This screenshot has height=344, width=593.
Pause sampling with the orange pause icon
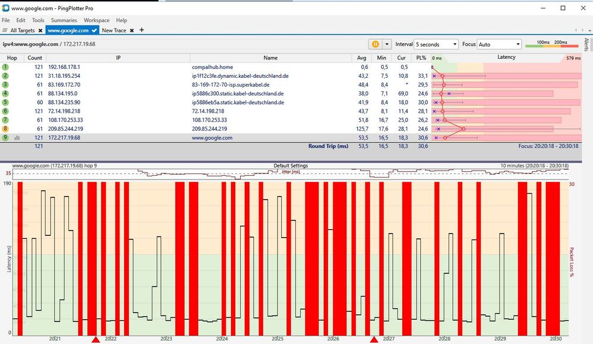click(x=376, y=44)
